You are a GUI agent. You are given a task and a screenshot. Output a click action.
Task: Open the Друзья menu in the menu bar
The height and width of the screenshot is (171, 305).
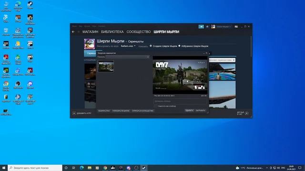tap(87, 26)
